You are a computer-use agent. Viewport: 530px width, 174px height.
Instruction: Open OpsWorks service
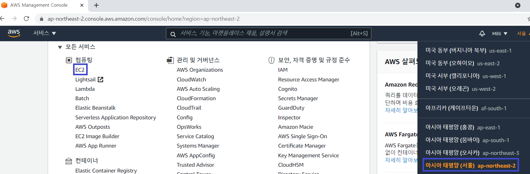(189, 127)
